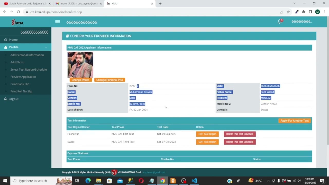Click the weather 34°C widget on the taskbar
Image resolution: width=329 pixels, height=185 pixels.
pos(255,181)
